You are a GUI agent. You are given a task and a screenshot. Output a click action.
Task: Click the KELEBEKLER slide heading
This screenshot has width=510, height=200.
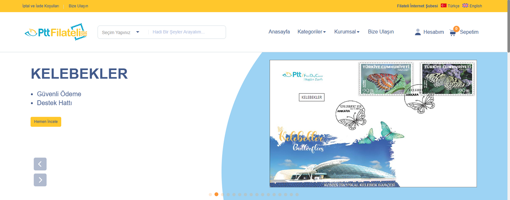[x=79, y=74]
